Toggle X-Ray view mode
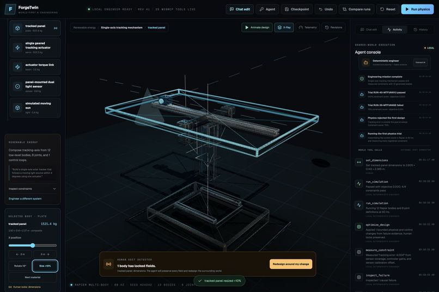Viewport: 439px width, 292px height. point(284,27)
